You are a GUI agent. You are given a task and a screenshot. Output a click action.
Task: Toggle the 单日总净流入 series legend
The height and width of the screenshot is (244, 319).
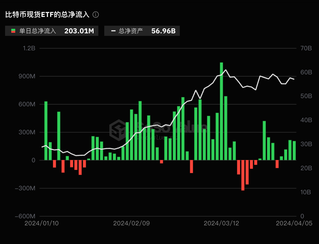click(37, 31)
